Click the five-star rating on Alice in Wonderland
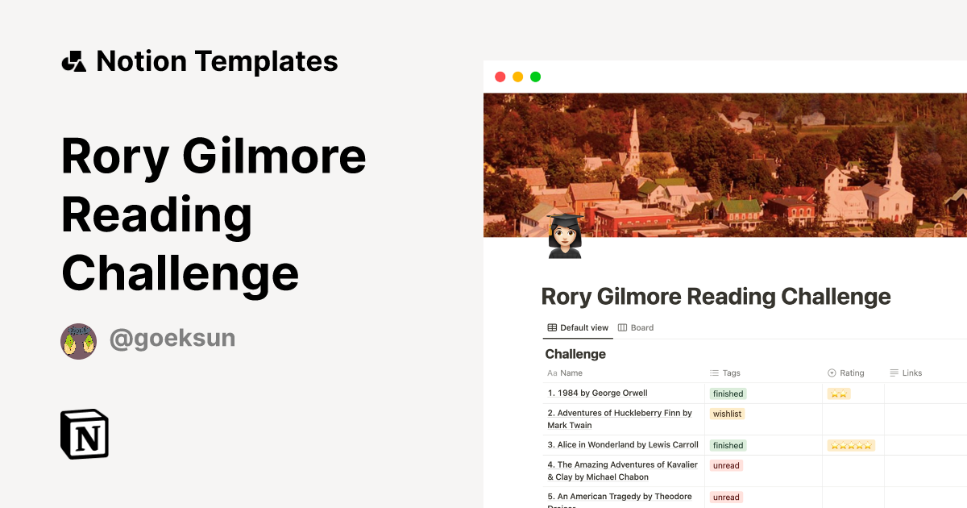The width and height of the screenshot is (967, 508). click(851, 444)
